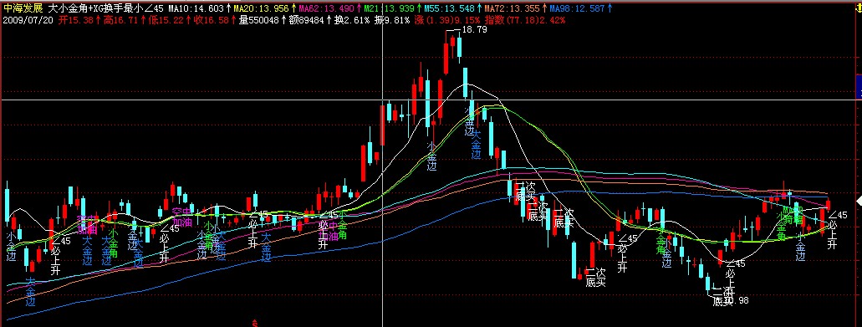Click the low price 低15.22
The image size is (862, 327).
point(167,20)
